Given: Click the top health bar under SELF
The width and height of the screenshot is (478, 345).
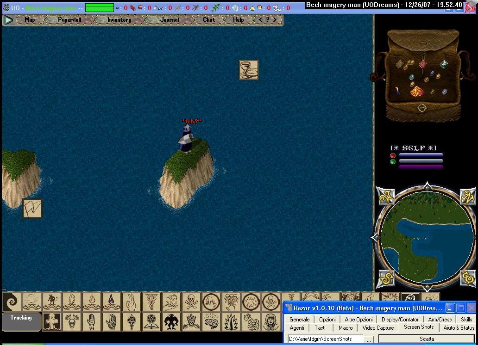Looking at the screenshot, I should [421, 155].
